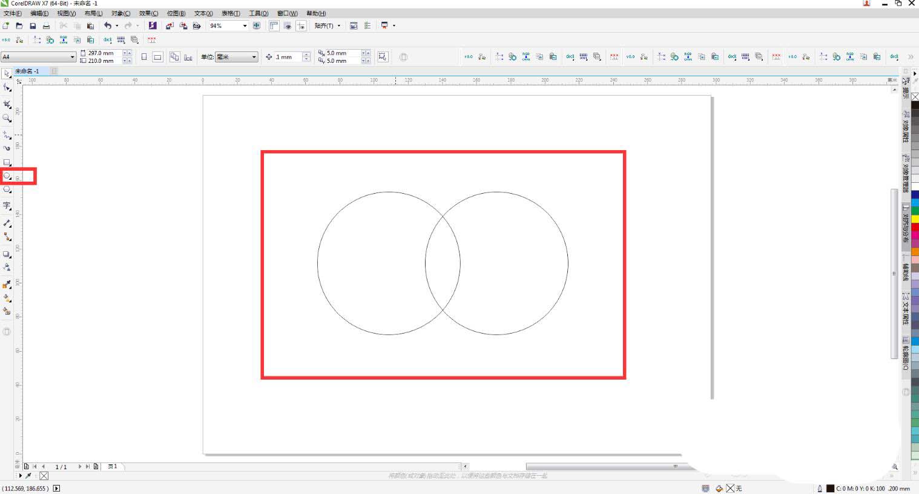Switch to the 页1 page tab
Image resolution: width=919 pixels, height=494 pixels.
[x=113, y=467]
